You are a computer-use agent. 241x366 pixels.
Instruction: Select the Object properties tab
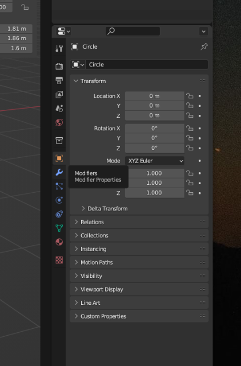(59, 158)
